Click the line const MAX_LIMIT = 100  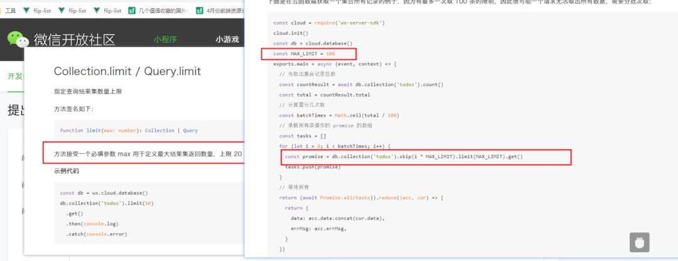point(304,53)
